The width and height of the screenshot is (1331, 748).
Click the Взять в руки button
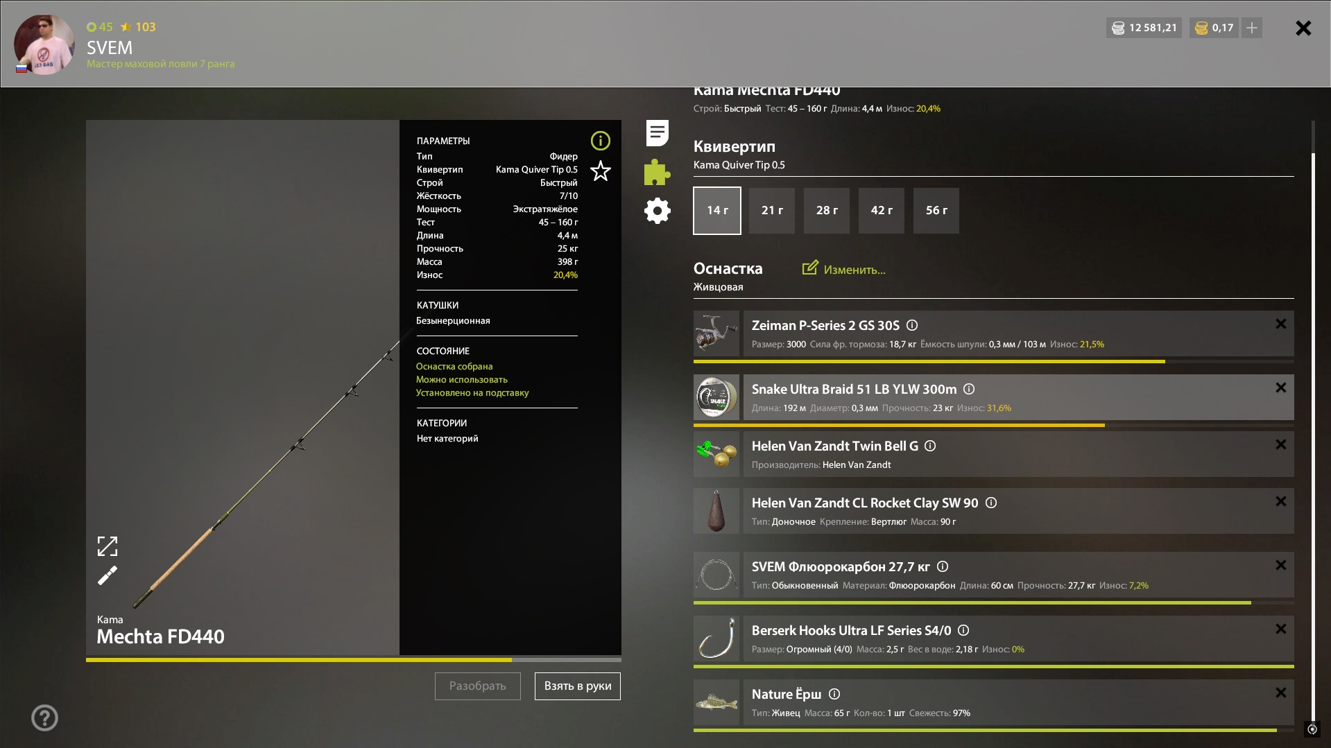(578, 686)
